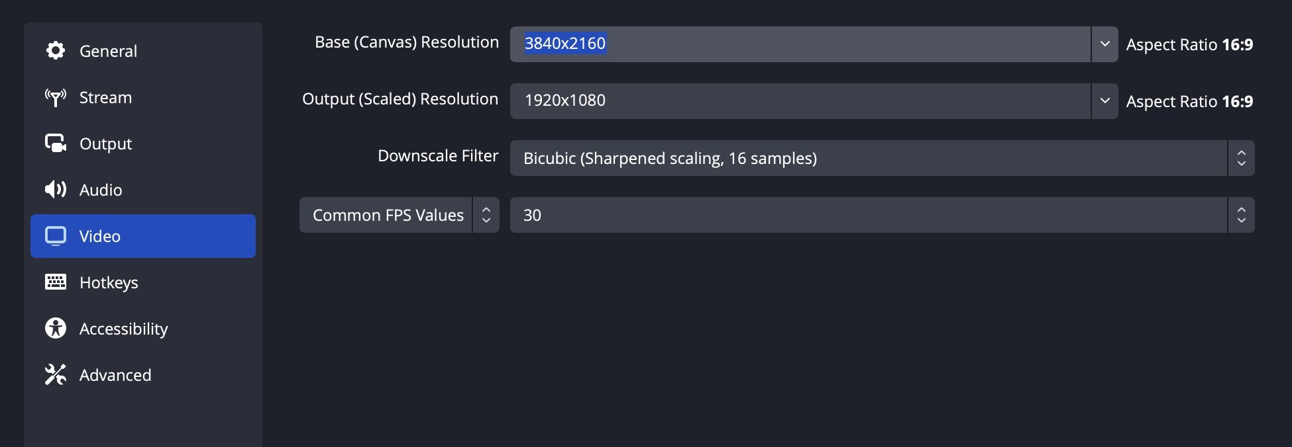Expand the Base (Canvas) Resolution dropdown arrow

pyautogui.click(x=1104, y=44)
